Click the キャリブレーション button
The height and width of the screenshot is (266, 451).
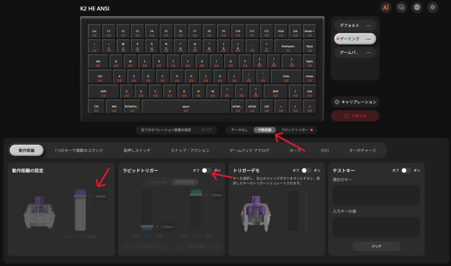pyautogui.click(x=355, y=102)
